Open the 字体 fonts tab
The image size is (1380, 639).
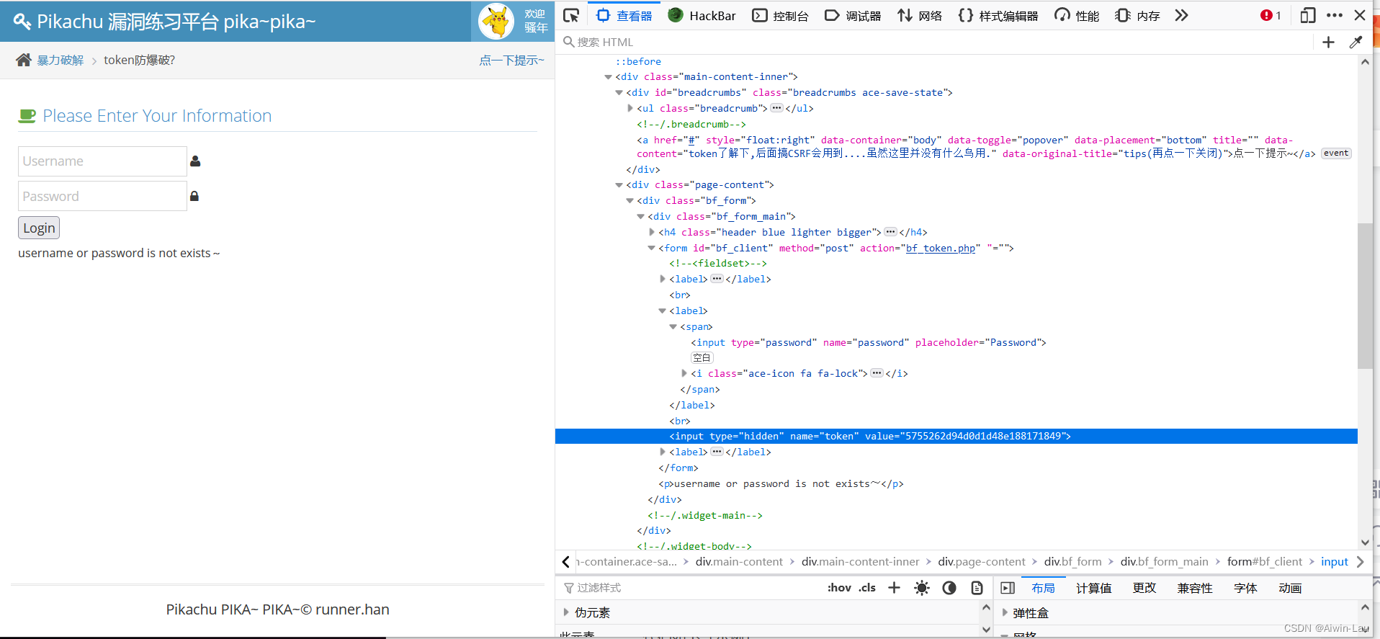pos(1245,588)
